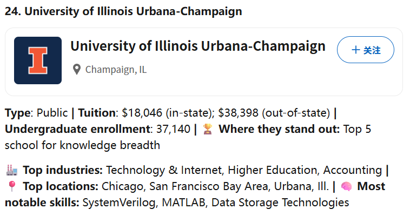Click the Top industries label

pyautogui.click(x=63, y=170)
